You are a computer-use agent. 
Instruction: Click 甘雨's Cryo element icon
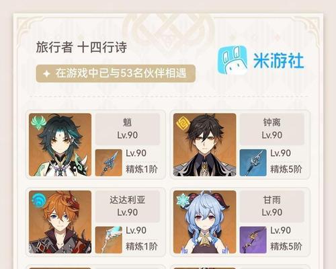click(x=183, y=200)
